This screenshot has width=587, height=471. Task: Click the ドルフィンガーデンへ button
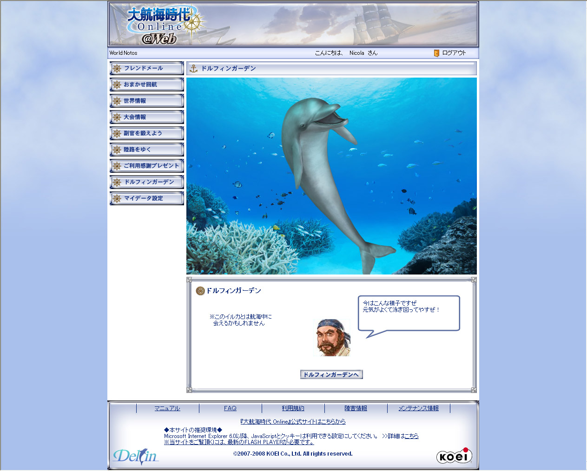tap(331, 374)
